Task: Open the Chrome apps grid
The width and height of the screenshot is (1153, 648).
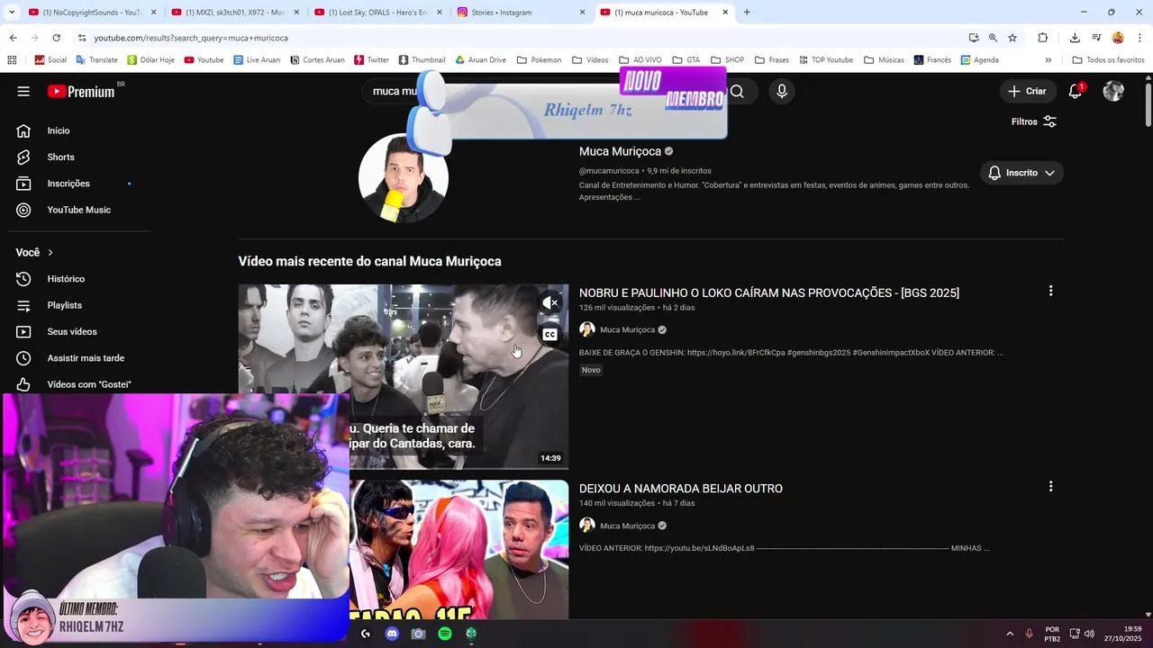Action: tap(12, 60)
